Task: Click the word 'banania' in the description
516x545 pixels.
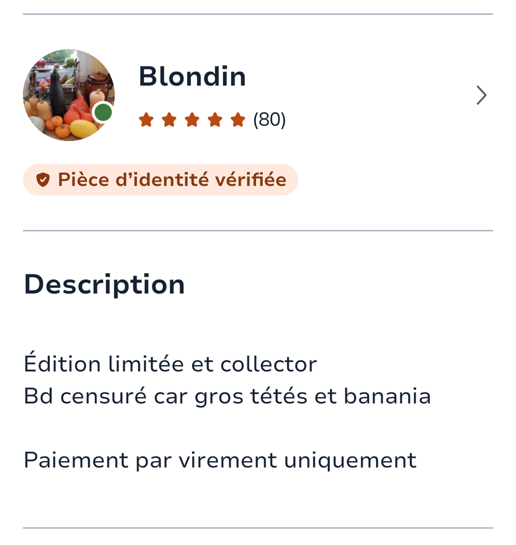Action: [x=387, y=397]
